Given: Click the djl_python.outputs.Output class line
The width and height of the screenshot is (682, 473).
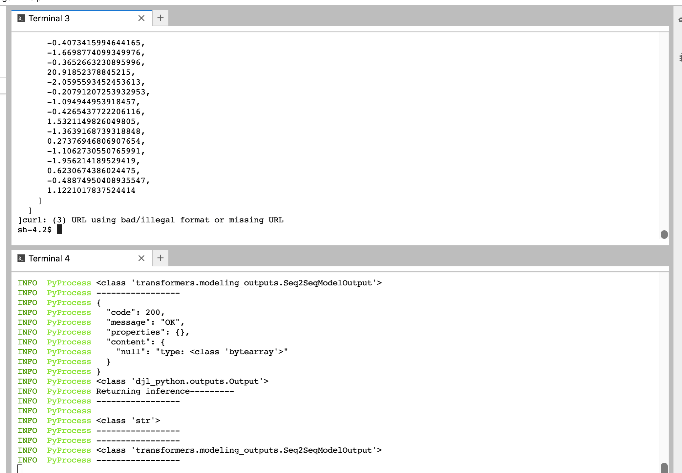Looking at the screenshot, I should click(x=182, y=381).
